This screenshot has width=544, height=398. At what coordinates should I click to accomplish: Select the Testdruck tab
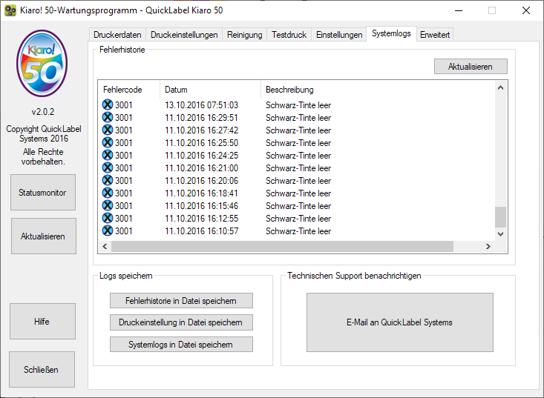point(289,35)
